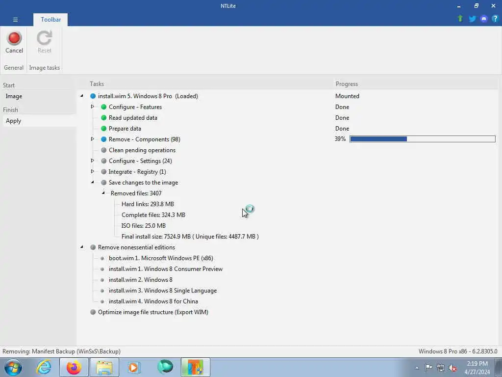Click status bar text Removing: Manifest Backup
This screenshot has width=502, height=377.
[61, 351]
